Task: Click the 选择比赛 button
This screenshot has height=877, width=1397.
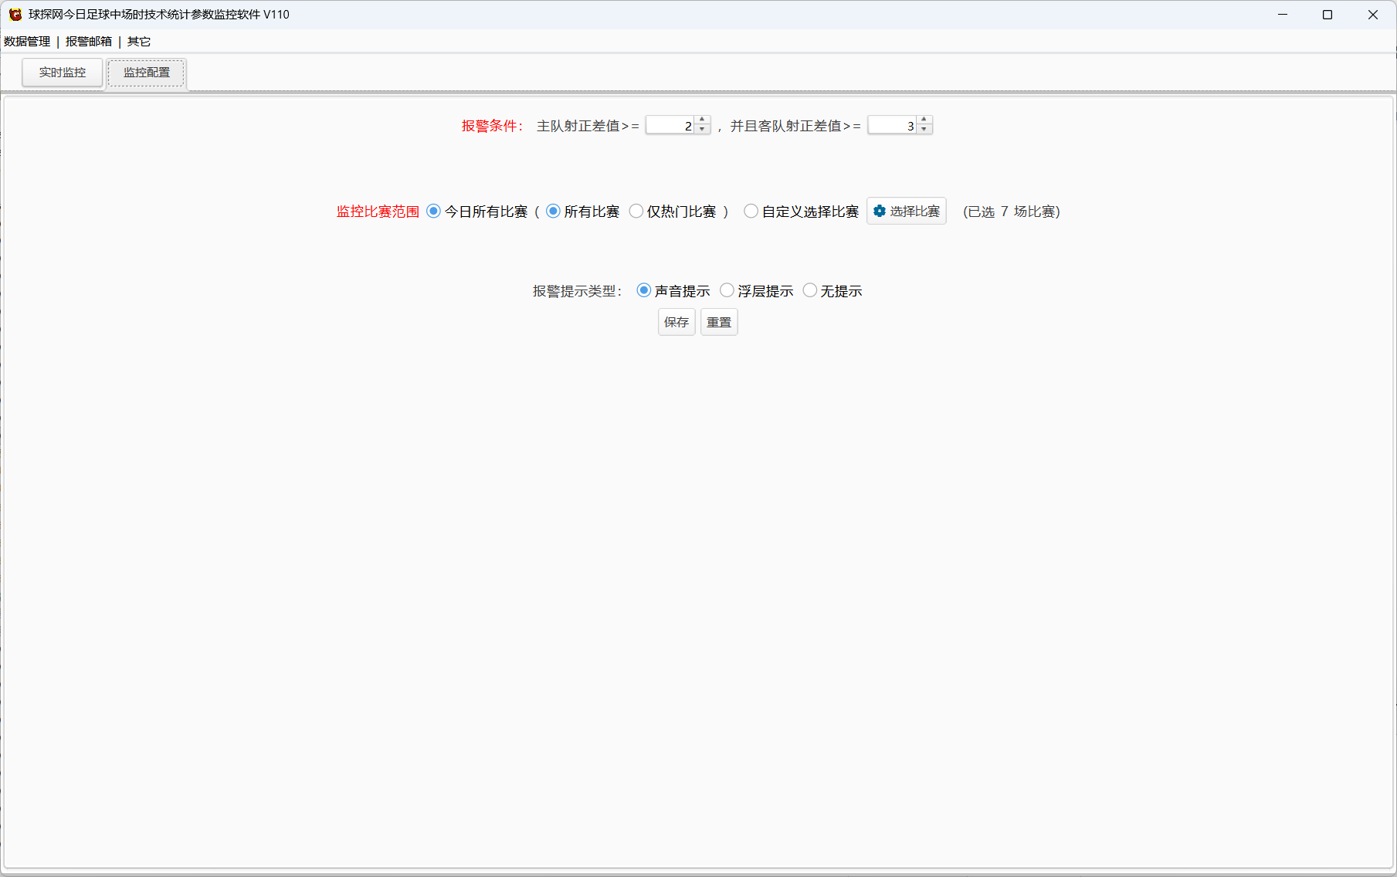Action: (907, 212)
